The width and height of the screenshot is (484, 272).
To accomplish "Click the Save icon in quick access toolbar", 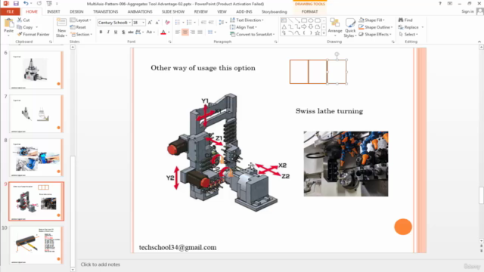I will (x=16, y=4).
